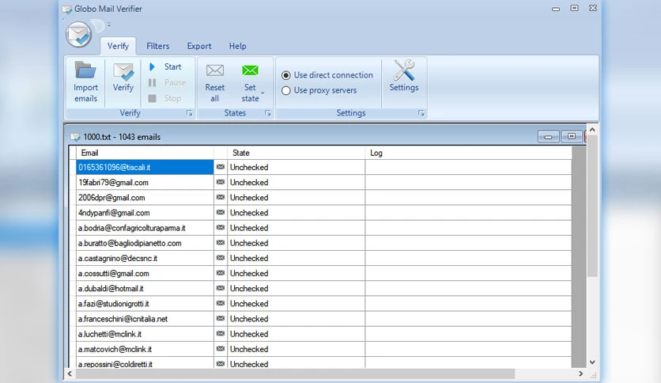Click state icon for a.castagnino@decsnc.it row
661x383 pixels.
[x=221, y=258]
